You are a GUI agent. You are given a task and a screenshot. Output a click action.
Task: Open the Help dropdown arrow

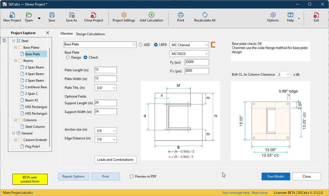[299, 18]
